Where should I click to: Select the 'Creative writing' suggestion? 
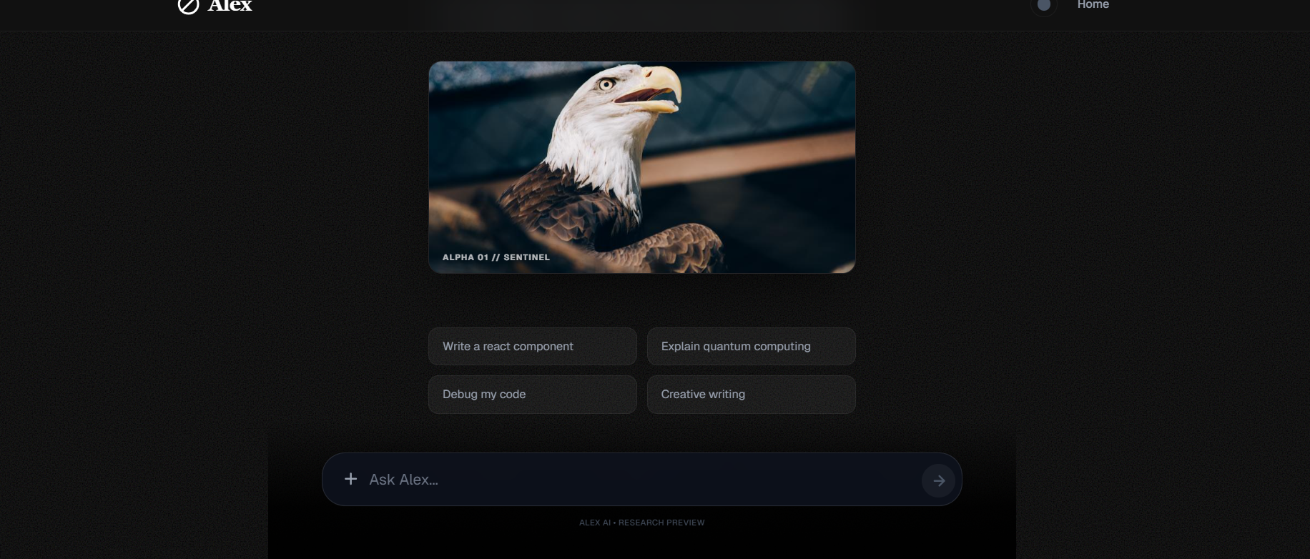pos(752,395)
